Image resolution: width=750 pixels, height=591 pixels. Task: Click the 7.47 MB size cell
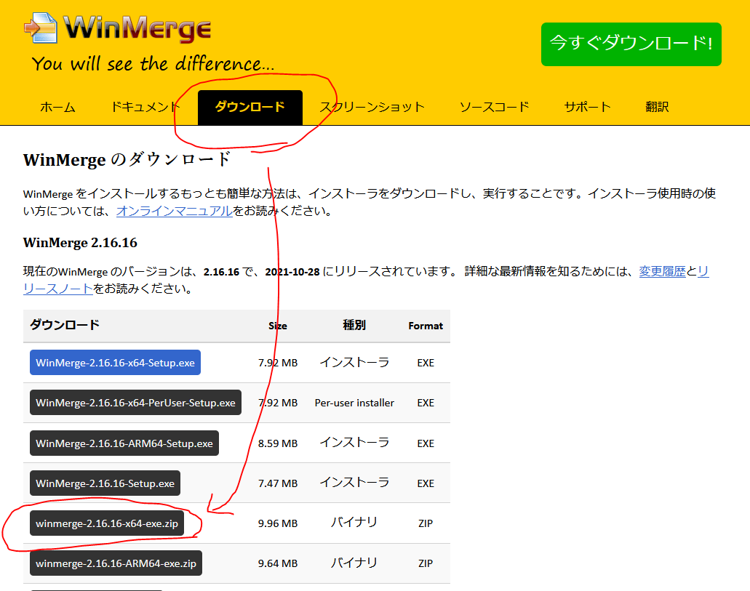278,483
